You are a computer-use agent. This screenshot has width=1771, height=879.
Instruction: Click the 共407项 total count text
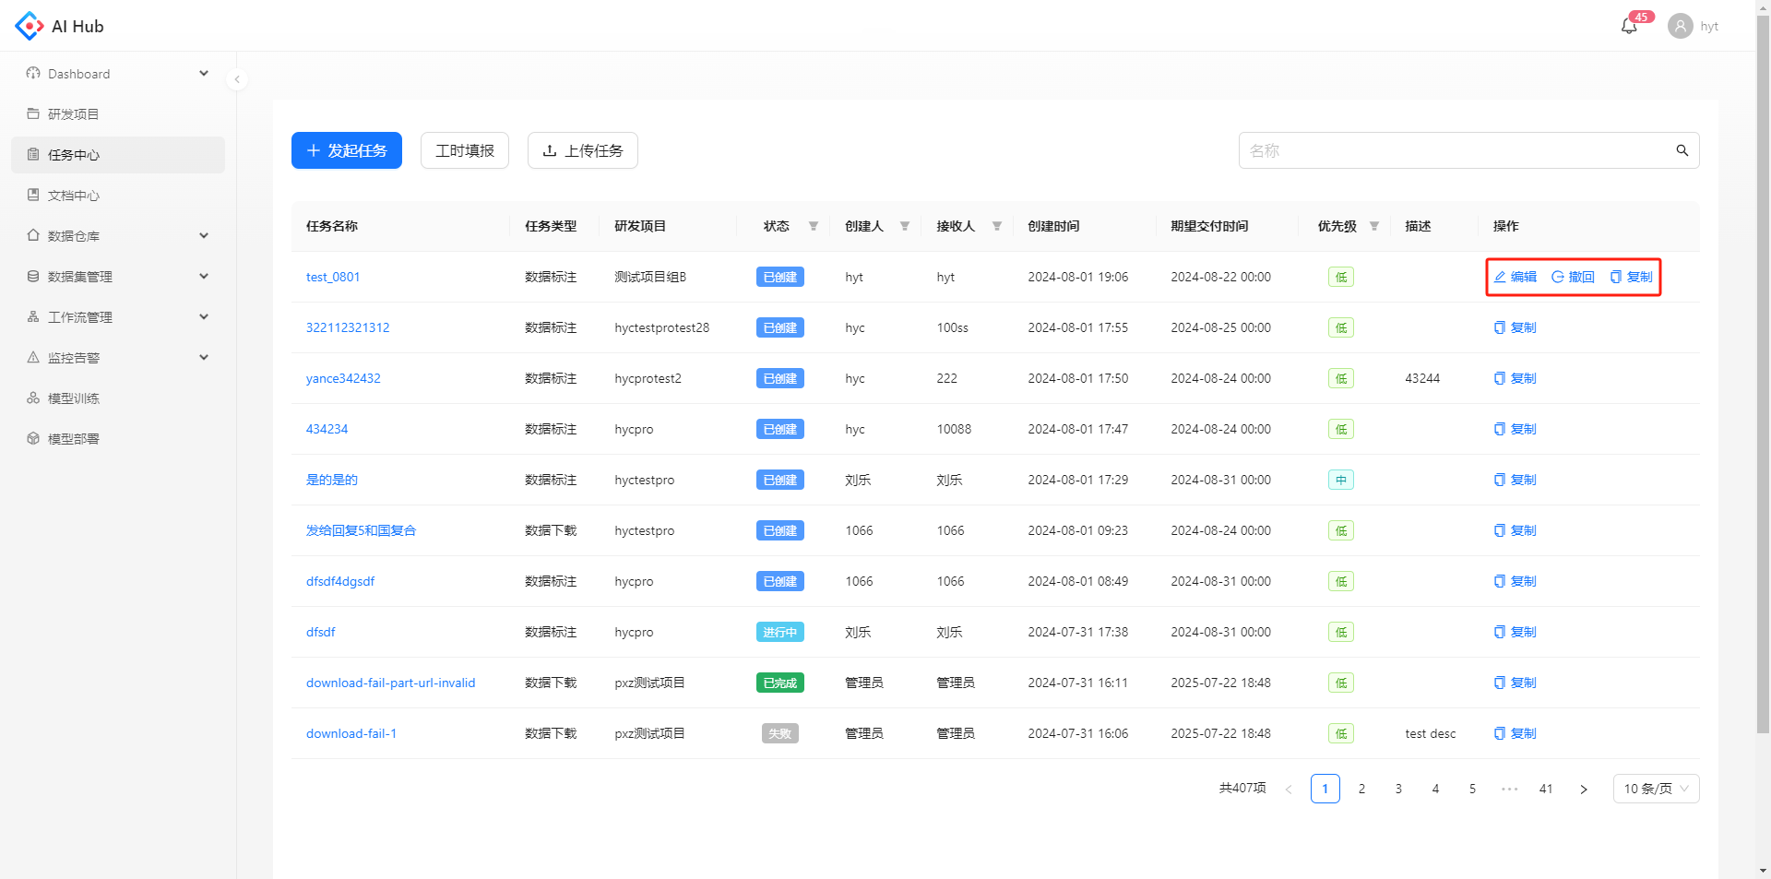tap(1242, 789)
